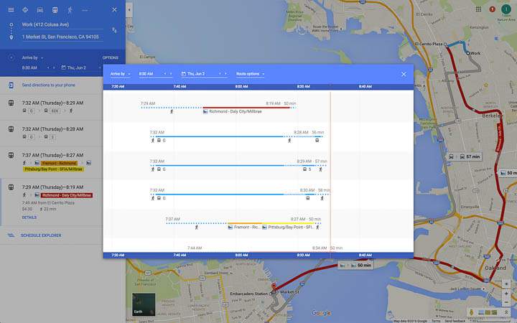Image resolution: width=517 pixels, height=323 pixels.
Task: Switch to Earth satellite view thumbnail
Action: [x=144, y=304]
